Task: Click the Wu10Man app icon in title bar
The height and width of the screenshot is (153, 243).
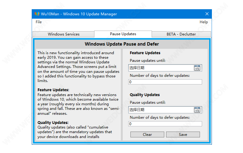Action: (x=37, y=14)
